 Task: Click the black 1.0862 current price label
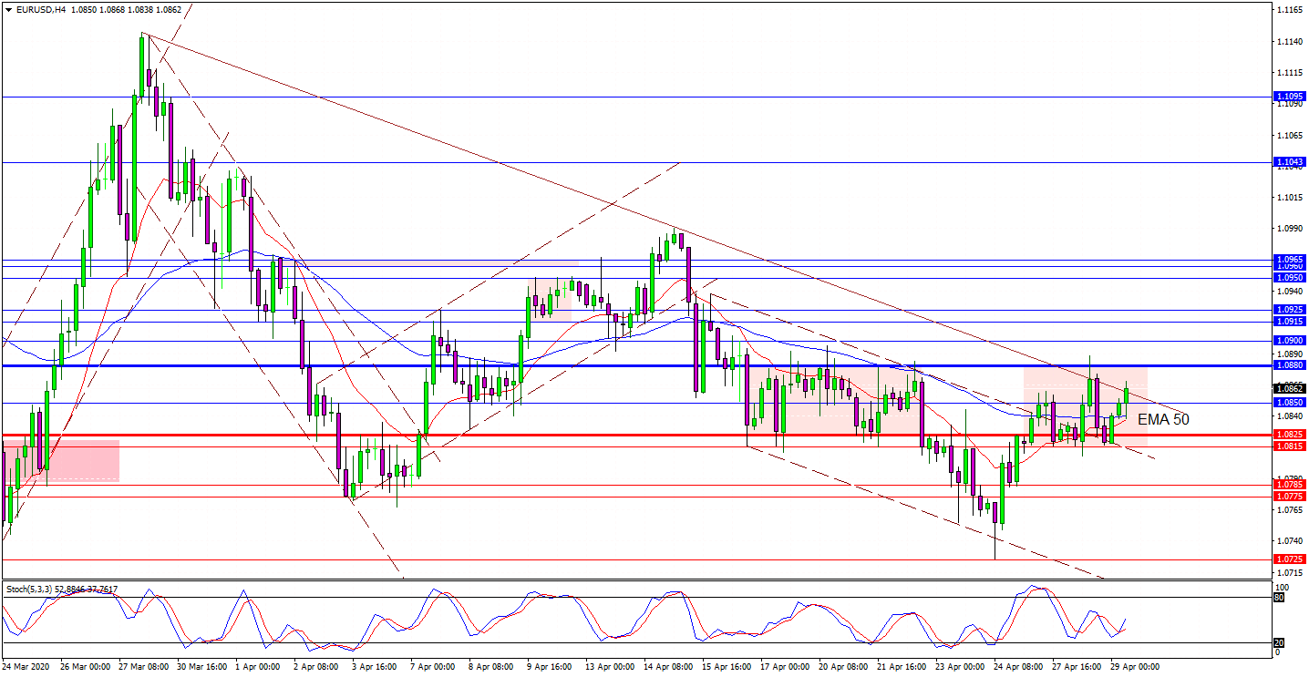[x=1289, y=388]
